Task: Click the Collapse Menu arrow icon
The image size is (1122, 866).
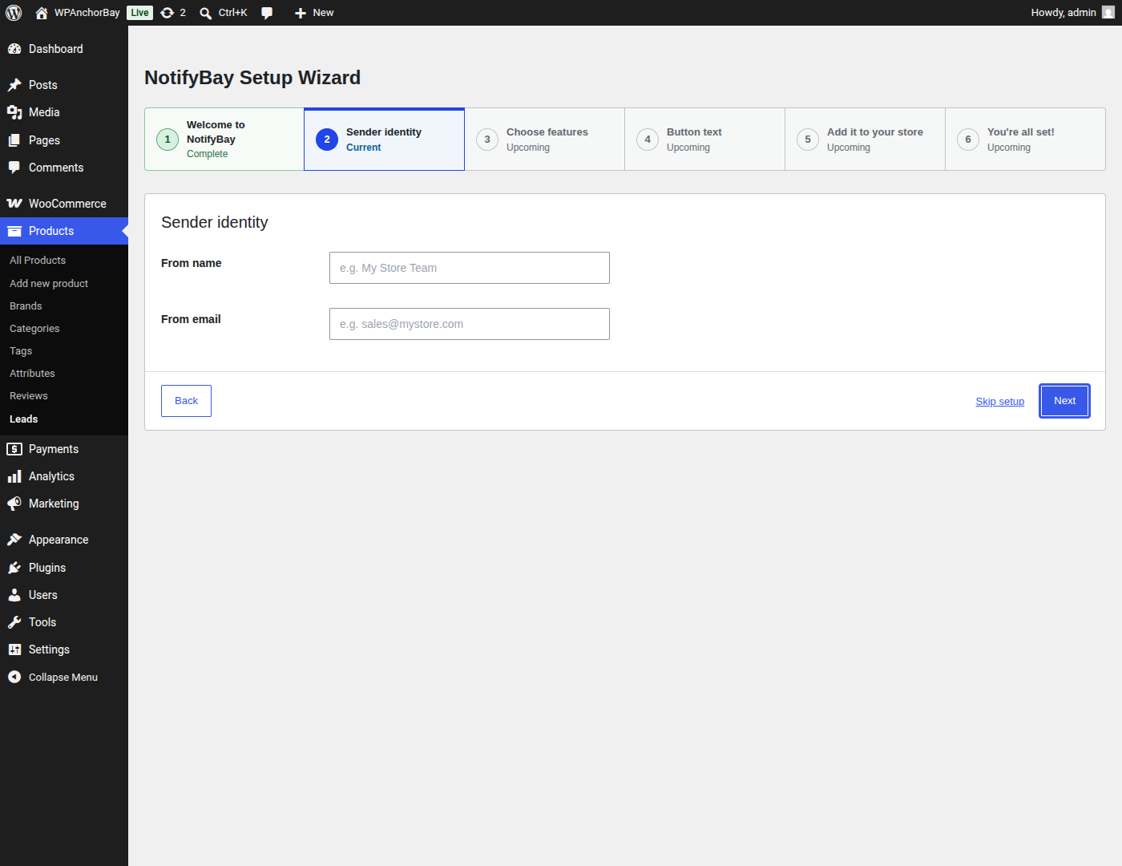Action: (x=14, y=677)
